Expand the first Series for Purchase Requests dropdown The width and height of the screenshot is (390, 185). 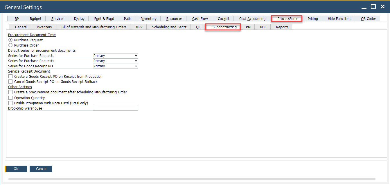[x=136, y=55]
